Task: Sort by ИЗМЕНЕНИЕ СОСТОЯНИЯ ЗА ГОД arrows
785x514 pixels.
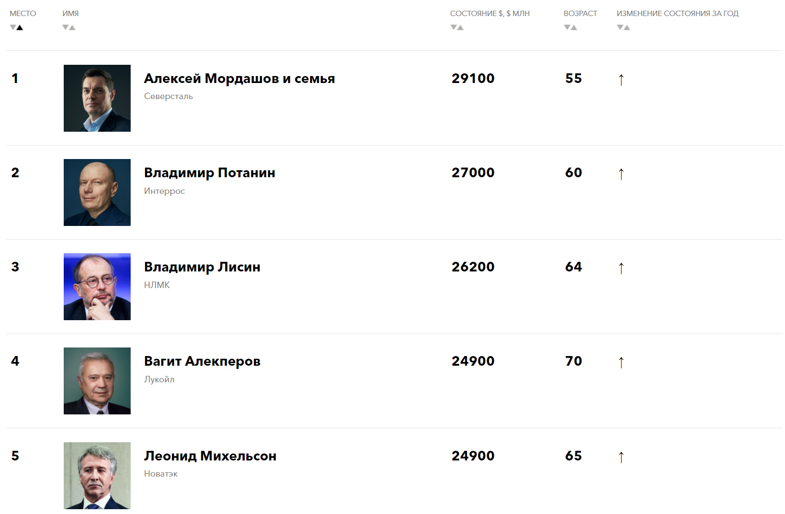Action: pyautogui.click(x=623, y=27)
